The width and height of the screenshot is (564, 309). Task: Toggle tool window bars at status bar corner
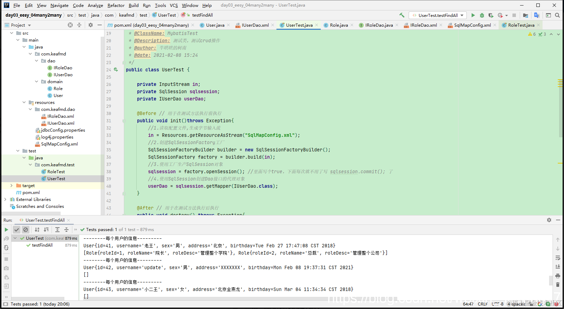point(5,304)
